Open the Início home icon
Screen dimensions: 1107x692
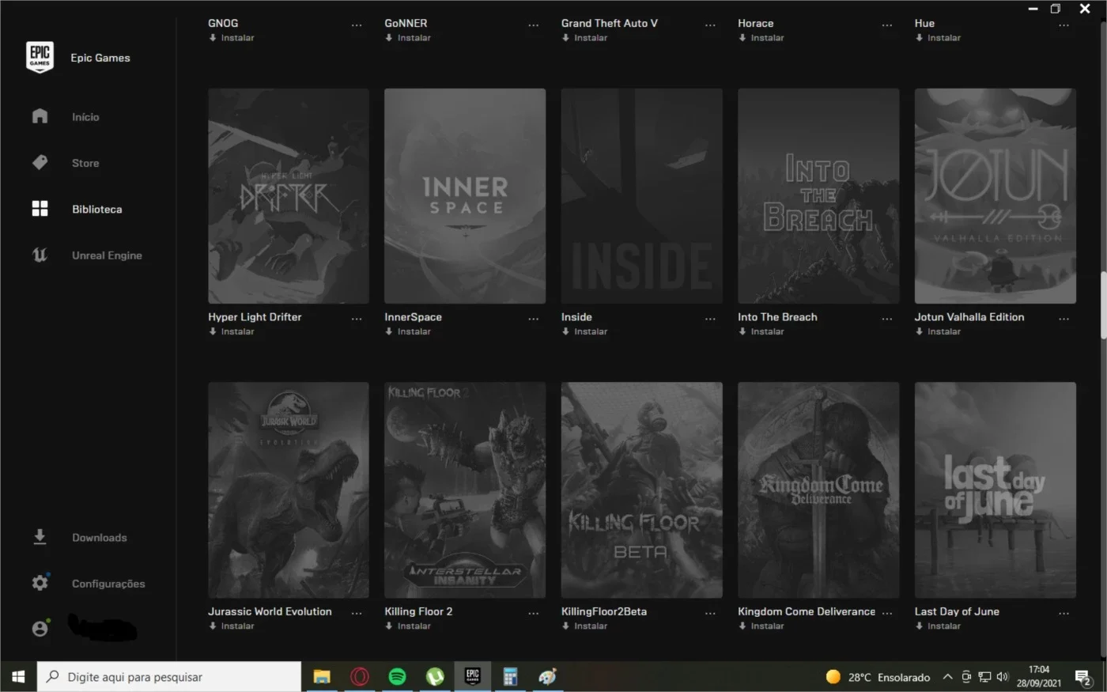pyautogui.click(x=40, y=116)
